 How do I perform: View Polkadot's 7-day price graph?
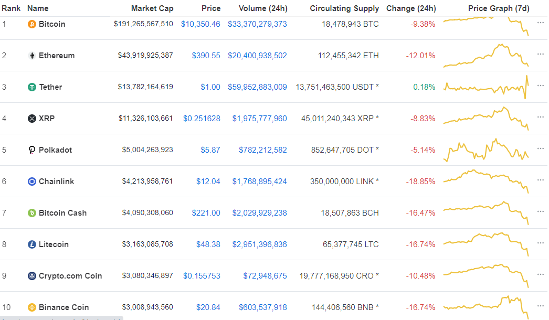click(x=486, y=150)
